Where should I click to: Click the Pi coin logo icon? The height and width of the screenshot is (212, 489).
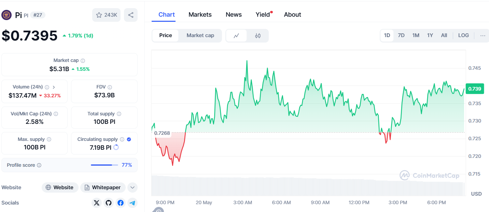[6, 15]
